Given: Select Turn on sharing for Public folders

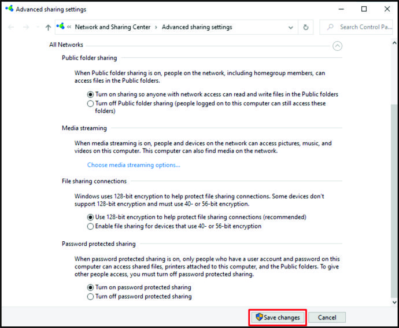Looking at the screenshot, I should tap(213, 94).
